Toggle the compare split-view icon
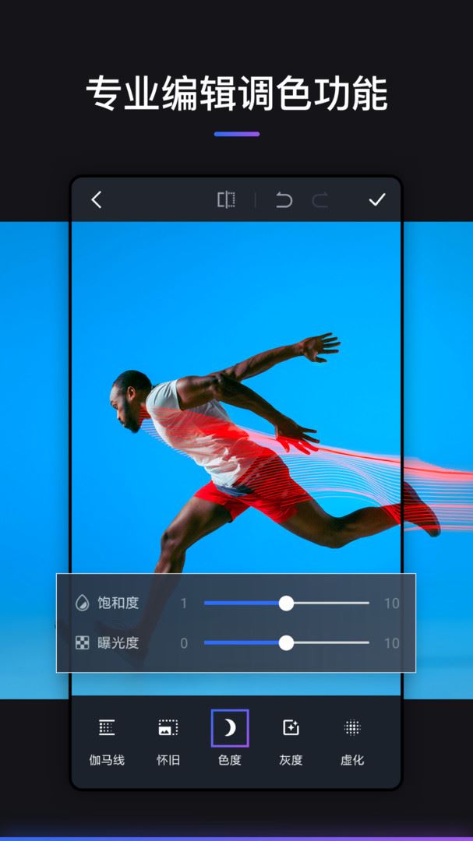The image size is (473, 841). (x=226, y=200)
